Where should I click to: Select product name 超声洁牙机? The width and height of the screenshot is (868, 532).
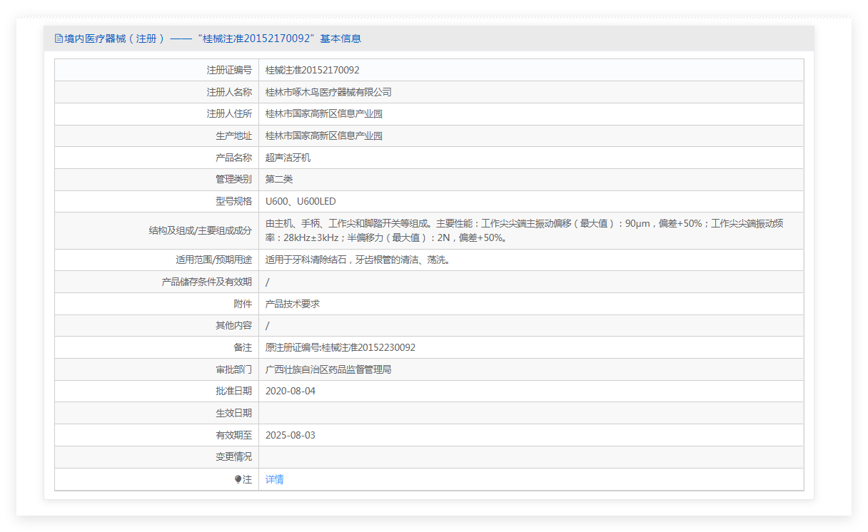click(288, 158)
